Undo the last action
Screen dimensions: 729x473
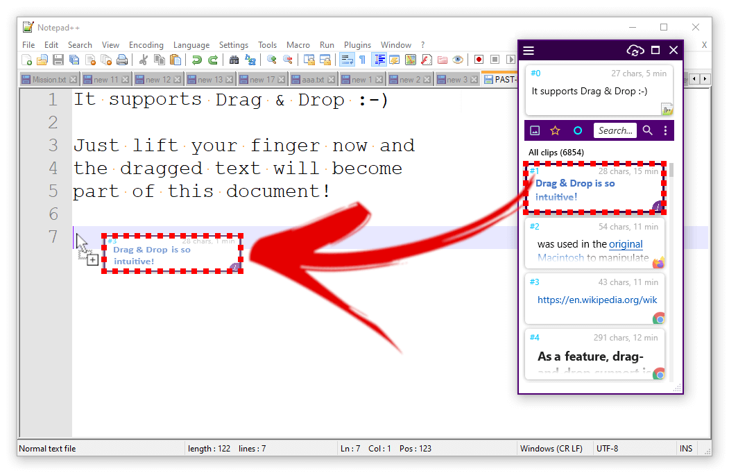pyautogui.click(x=197, y=60)
